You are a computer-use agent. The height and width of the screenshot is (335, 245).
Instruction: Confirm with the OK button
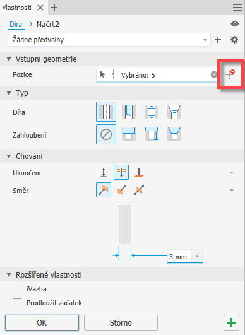[42, 322]
